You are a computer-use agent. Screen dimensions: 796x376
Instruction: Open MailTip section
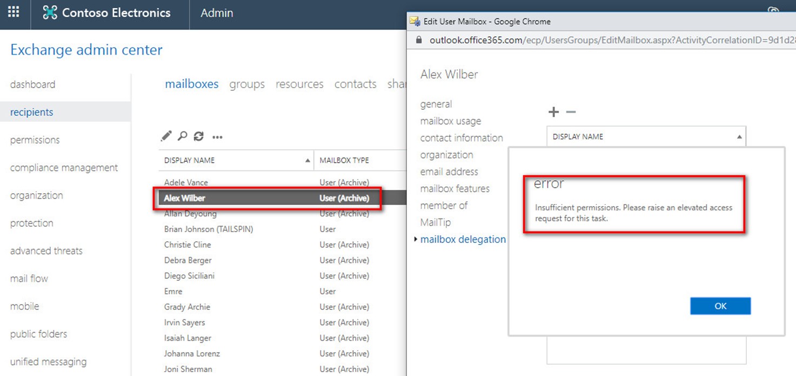pos(436,222)
